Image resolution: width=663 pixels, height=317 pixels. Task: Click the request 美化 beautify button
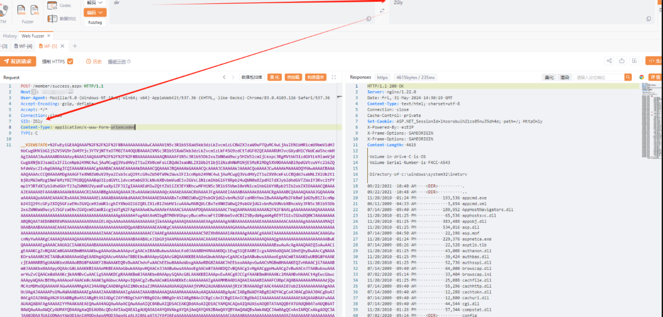[274, 77]
